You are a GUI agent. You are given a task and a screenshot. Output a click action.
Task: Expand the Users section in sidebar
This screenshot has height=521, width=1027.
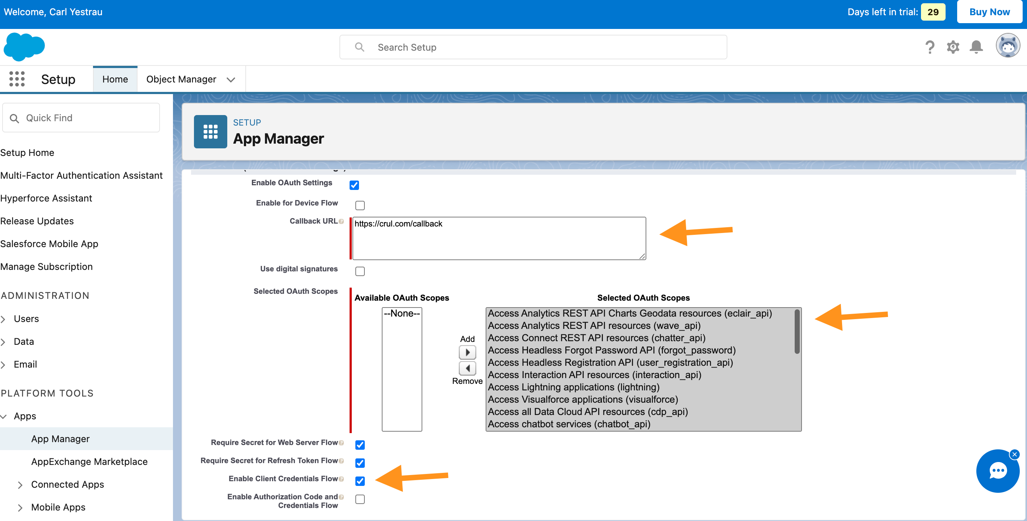(5, 318)
